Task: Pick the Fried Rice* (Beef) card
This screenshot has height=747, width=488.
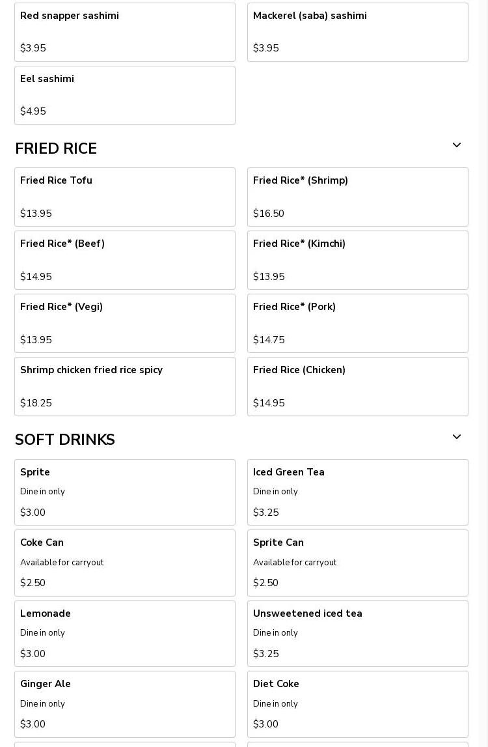Action: [125, 260]
